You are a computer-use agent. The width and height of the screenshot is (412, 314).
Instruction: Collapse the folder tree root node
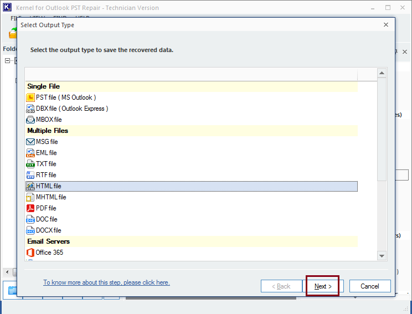pos(7,61)
